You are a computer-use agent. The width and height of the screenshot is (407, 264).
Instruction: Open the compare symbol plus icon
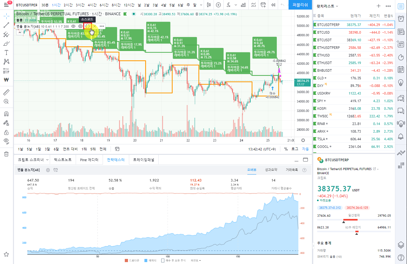tap(219, 5)
